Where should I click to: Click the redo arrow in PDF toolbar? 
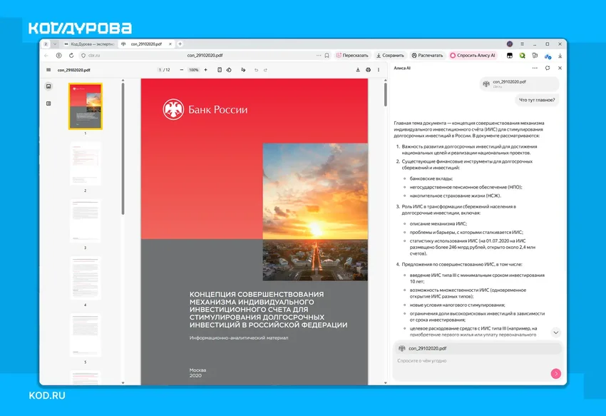265,70
